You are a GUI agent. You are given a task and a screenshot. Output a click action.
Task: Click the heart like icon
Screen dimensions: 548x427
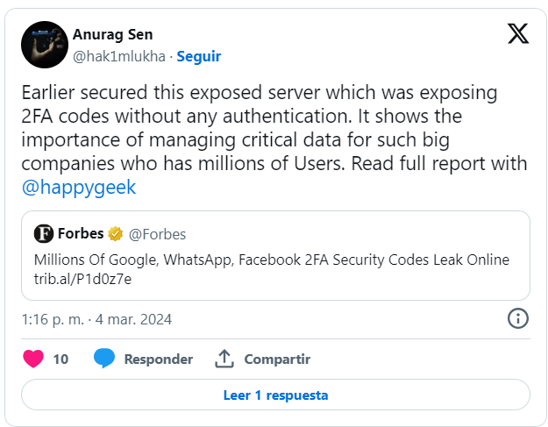point(33,359)
